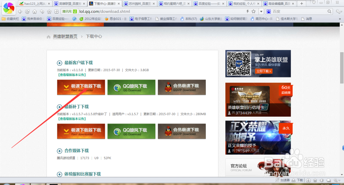
Task: Click 极速下载器下载 for latest patch
Action: pos(81,131)
